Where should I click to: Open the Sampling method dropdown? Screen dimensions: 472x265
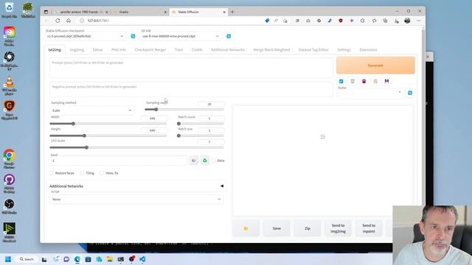(91, 110)
